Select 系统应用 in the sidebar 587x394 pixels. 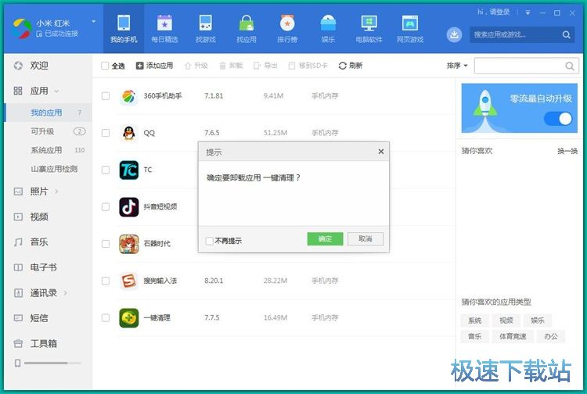48,150
